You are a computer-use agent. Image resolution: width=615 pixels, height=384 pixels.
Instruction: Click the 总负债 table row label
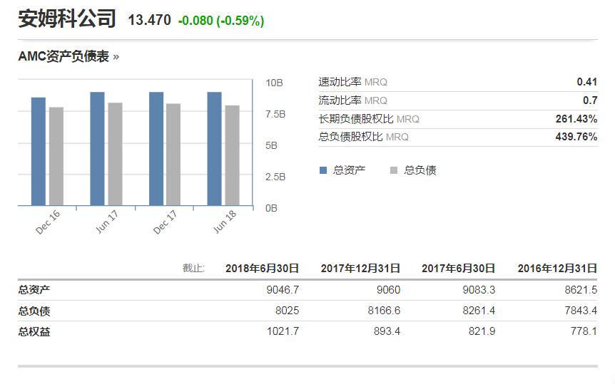tap(34, 311)
